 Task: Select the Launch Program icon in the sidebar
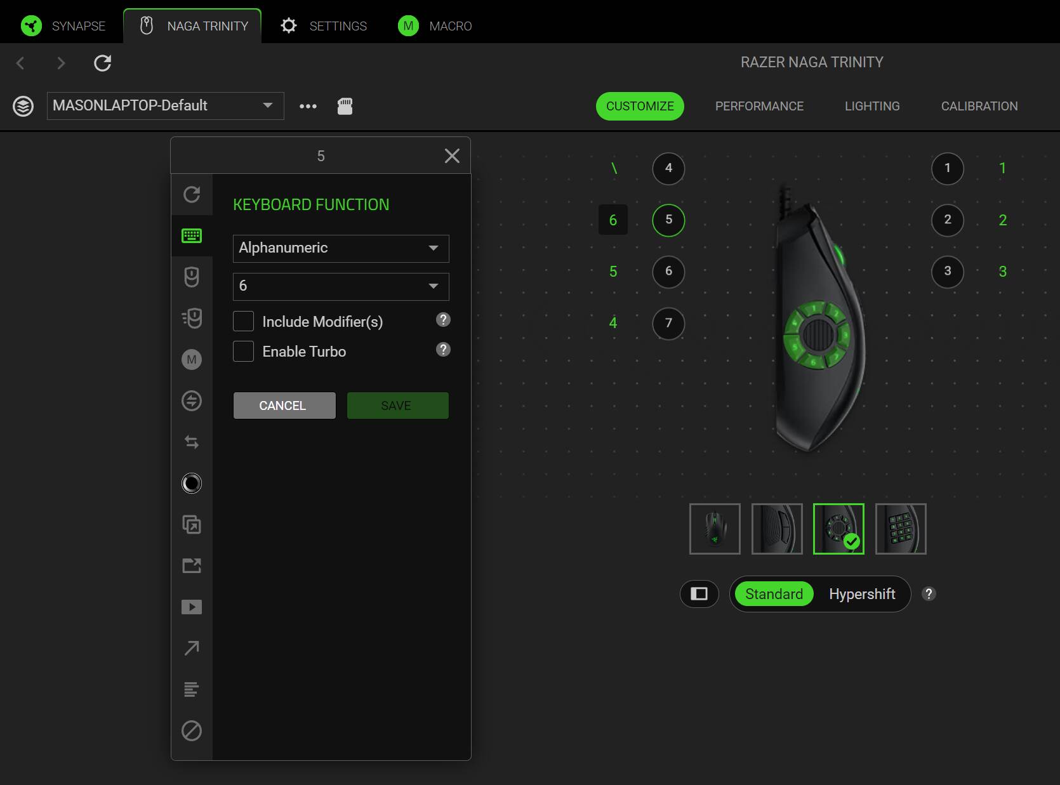pyautogui.click(x=192, y=565)
